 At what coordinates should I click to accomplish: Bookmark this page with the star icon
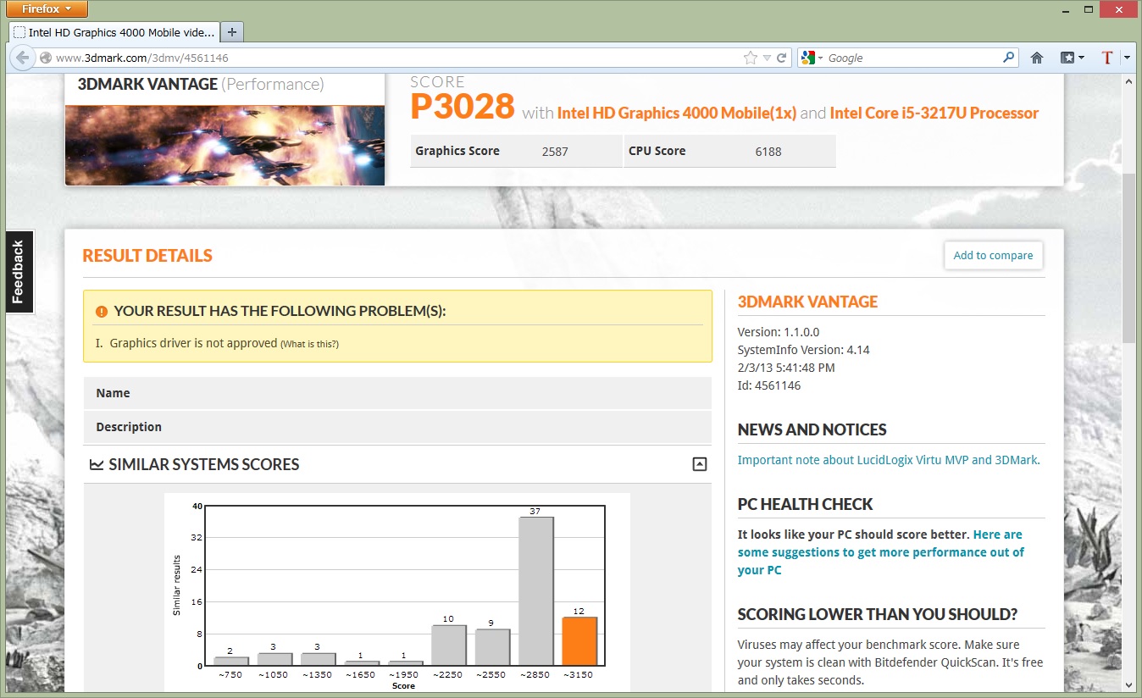(750, 58)
